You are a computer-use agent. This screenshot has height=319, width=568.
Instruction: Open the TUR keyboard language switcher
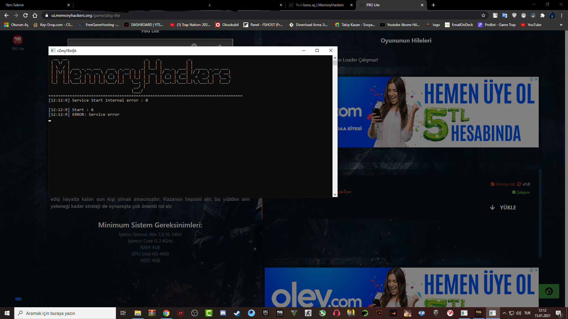[527, 313]
